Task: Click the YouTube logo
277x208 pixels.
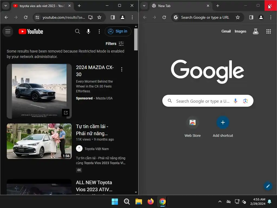Action: coord(31,31)
